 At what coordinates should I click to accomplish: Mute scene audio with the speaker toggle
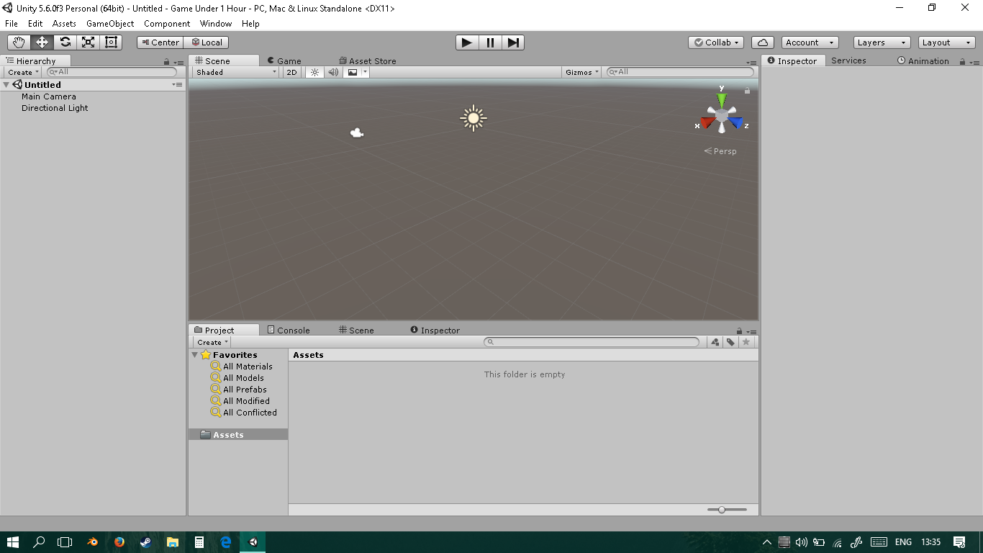332,72
